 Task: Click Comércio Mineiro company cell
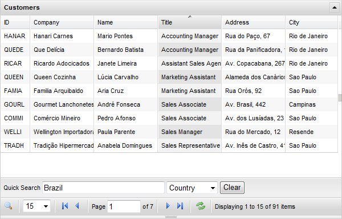coord(62,118)
